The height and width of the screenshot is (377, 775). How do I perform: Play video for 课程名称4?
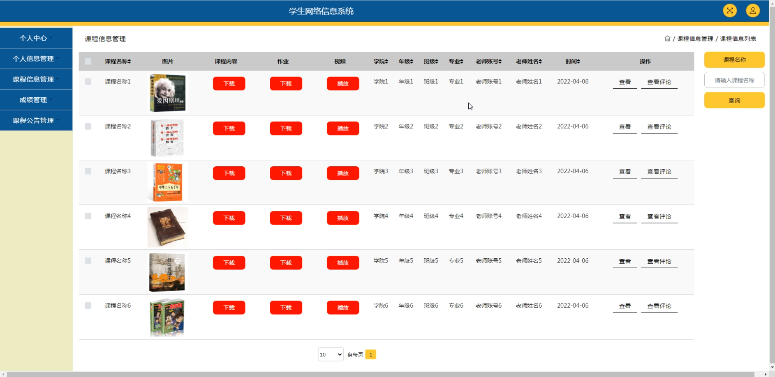tap(343, 218)
